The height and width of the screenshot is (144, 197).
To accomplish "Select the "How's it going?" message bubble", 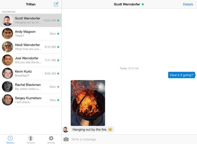I will pyautogui.click(x=182, y=75).
